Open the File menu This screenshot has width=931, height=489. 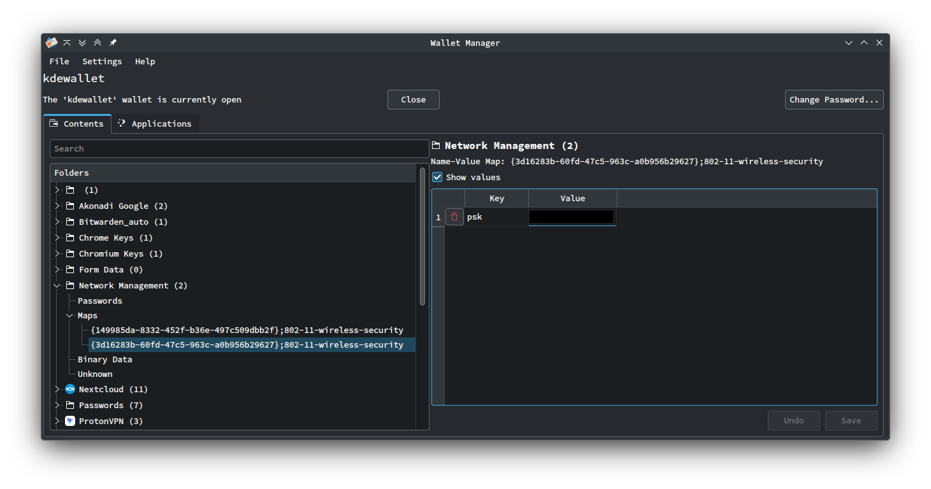tap(59, 61)
